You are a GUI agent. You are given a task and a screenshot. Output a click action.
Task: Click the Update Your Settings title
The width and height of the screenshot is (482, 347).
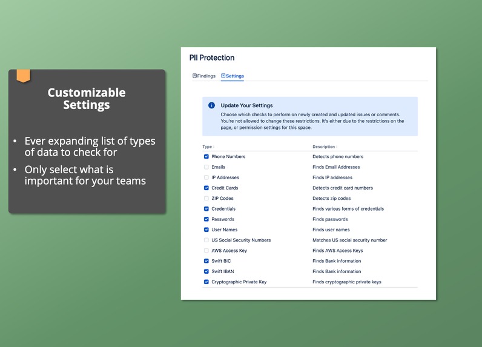pyautogui.click(x=246, y=105)
